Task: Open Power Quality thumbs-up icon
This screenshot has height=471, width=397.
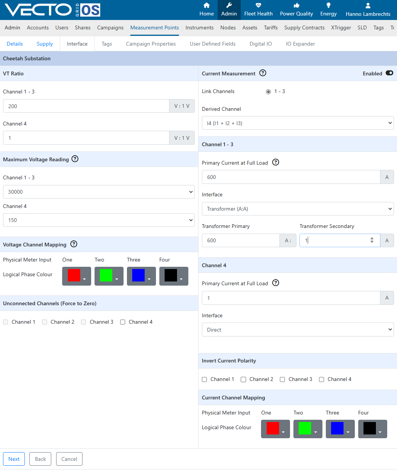Action: tap(296, 5)
